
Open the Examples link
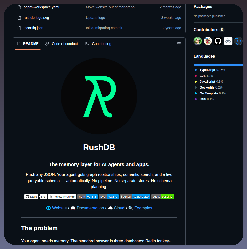(x=140, y=208)
